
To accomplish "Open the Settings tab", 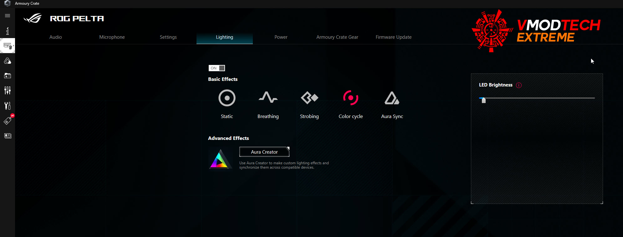I will click(168, 37).
